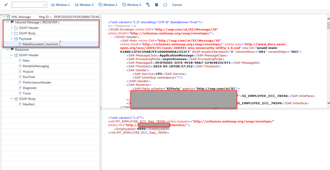Click the icon left of the book icon
This screenshot has width=330, height=170.
(x=148, y=5)
